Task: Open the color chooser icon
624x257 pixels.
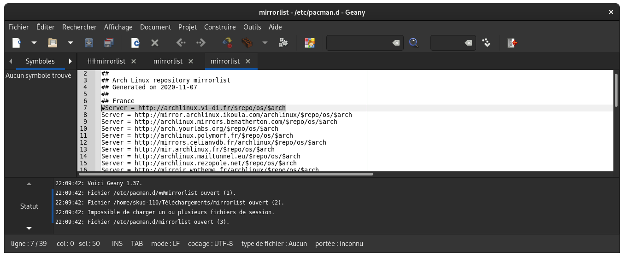Action: tap(310, 43)
